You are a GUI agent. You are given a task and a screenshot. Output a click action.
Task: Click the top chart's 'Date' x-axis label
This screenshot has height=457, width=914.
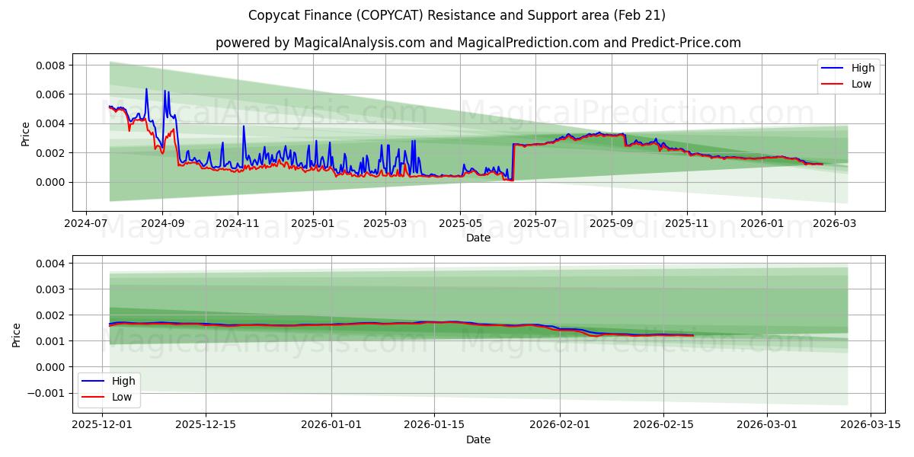point(478,238)
